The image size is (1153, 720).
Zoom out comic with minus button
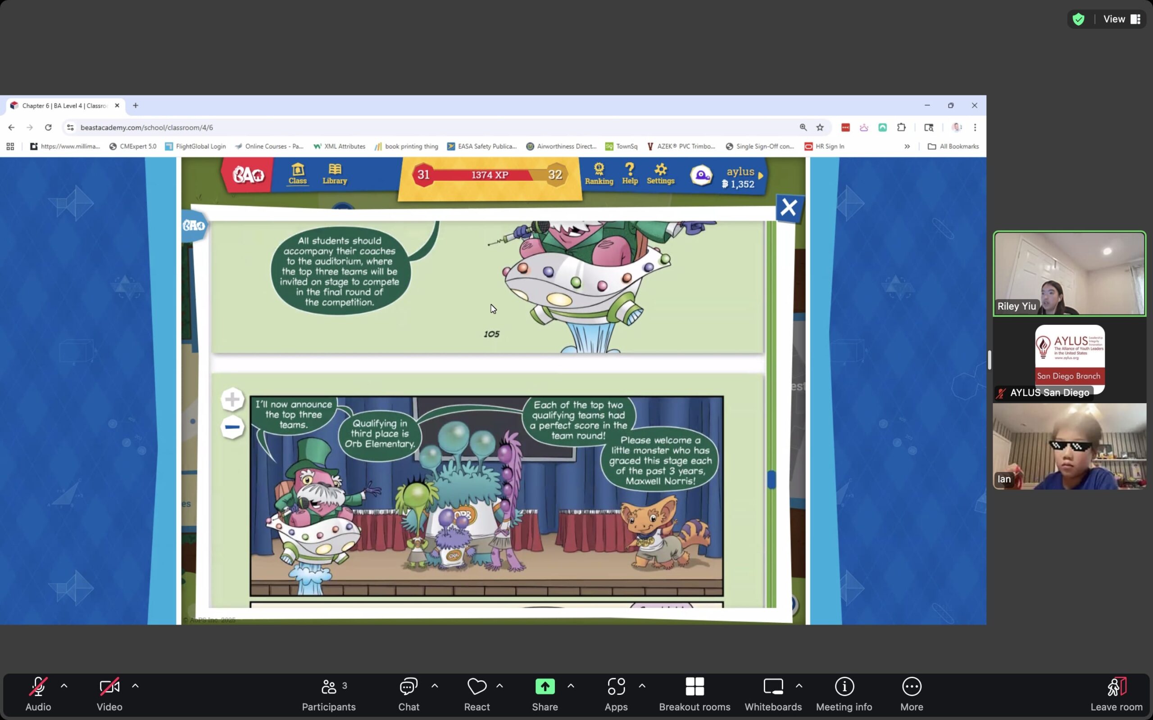coord(232,427)
